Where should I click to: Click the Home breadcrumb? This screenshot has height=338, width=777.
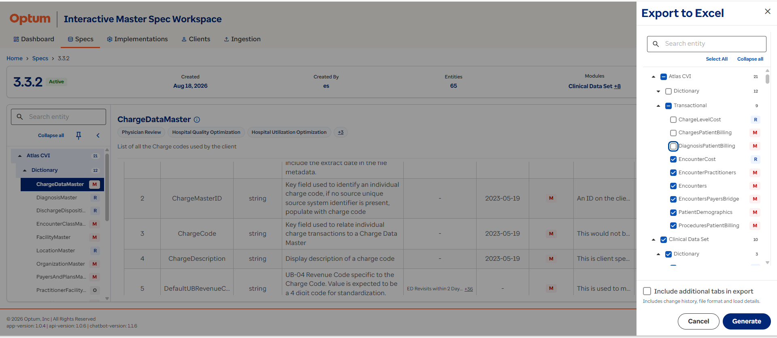pos(15,58)
